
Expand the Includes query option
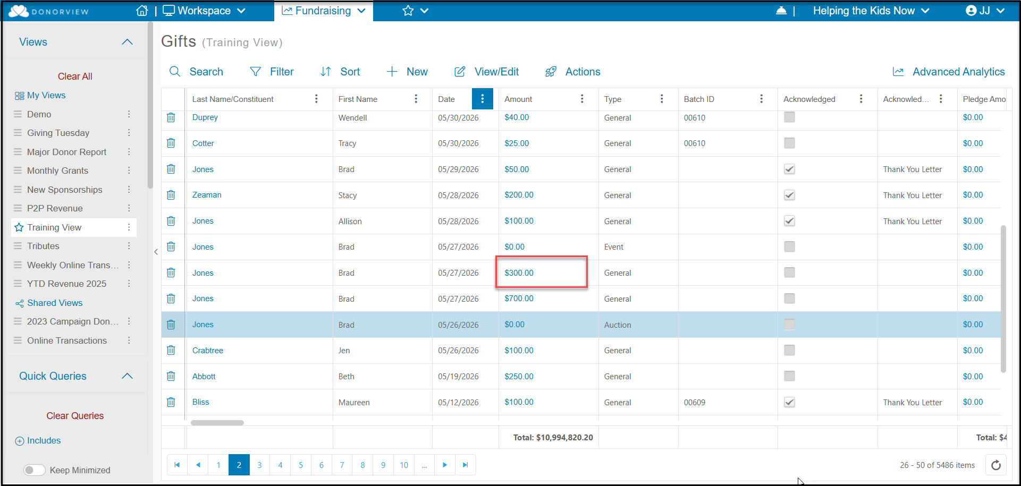(38, 441)
